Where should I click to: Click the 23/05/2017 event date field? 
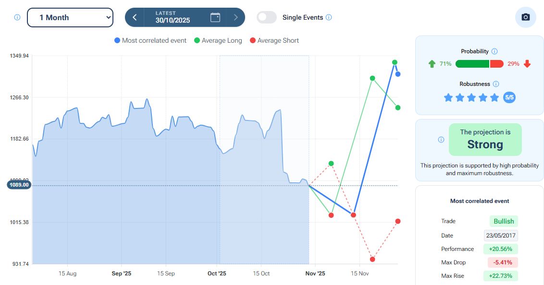[501, 236]
